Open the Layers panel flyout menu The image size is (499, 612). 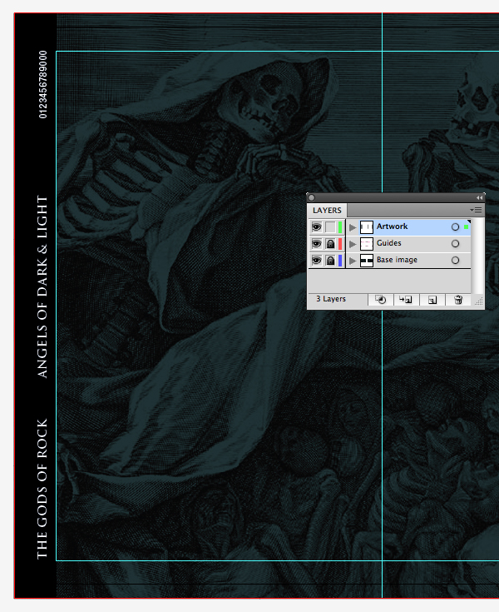(x=477, y=211)
